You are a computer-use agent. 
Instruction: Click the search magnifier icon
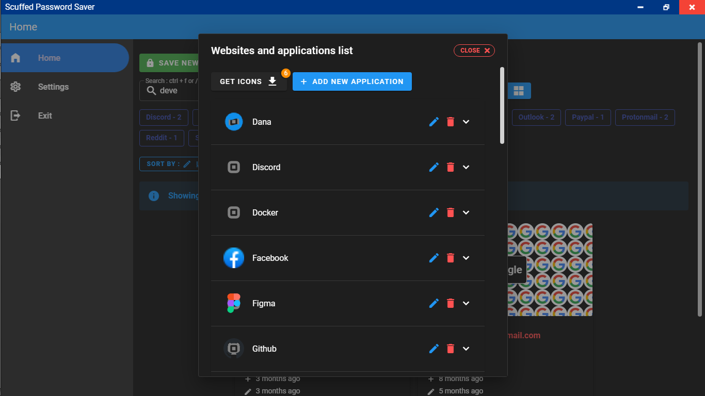[x=151, y=91]
